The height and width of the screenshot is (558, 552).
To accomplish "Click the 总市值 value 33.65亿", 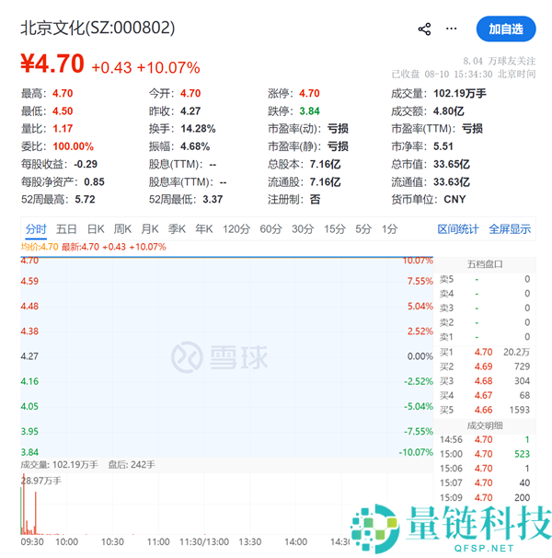I will point(452,165).
